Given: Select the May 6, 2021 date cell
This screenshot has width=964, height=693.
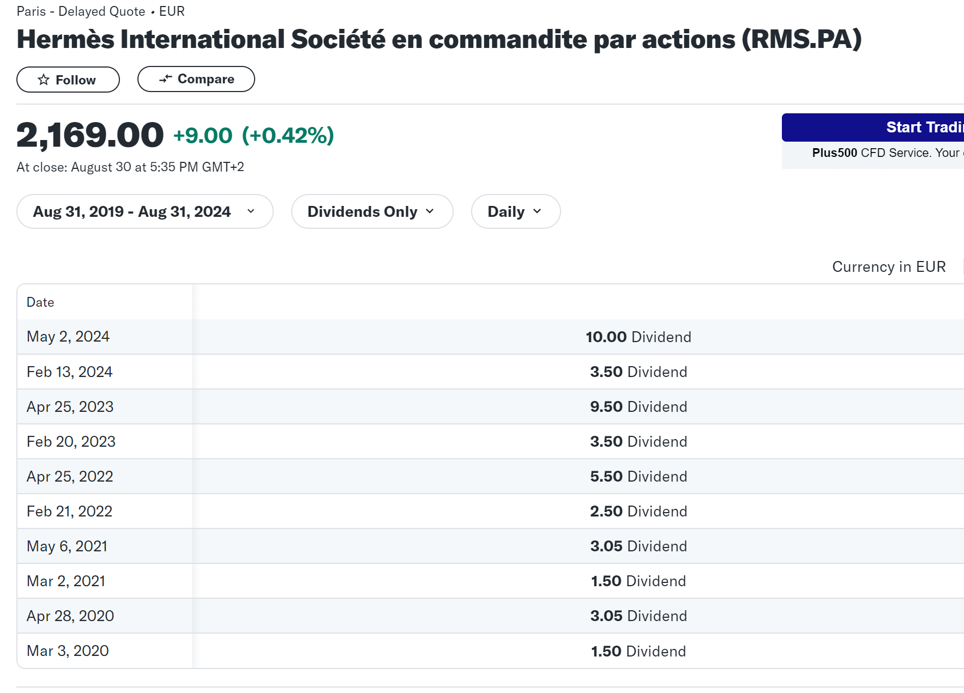Looking at the screenshot, I should point(105,546).
